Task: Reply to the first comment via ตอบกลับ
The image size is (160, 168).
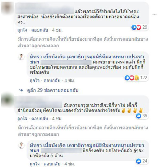Action: tap(40, 30)
